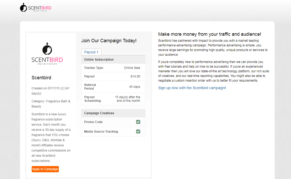Click the Created on 07/17/15 text
This screenshot has height=179, width=291.
51,91
